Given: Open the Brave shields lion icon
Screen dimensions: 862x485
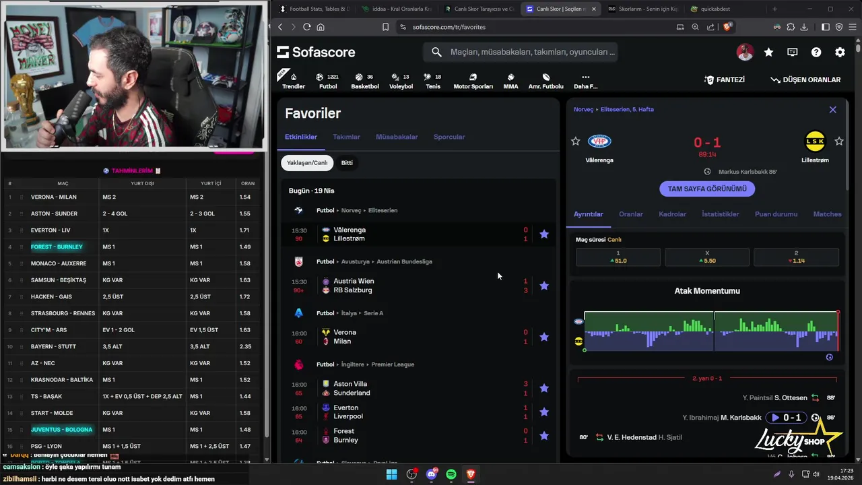Looking at the screenshot, I should (727, 27).
